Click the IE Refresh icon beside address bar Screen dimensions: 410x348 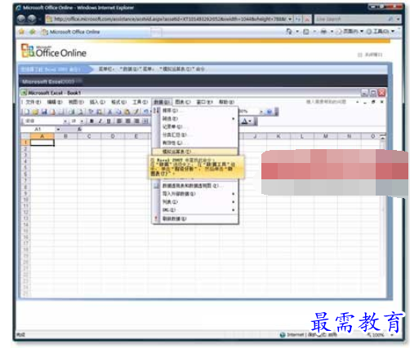[298, 19]
